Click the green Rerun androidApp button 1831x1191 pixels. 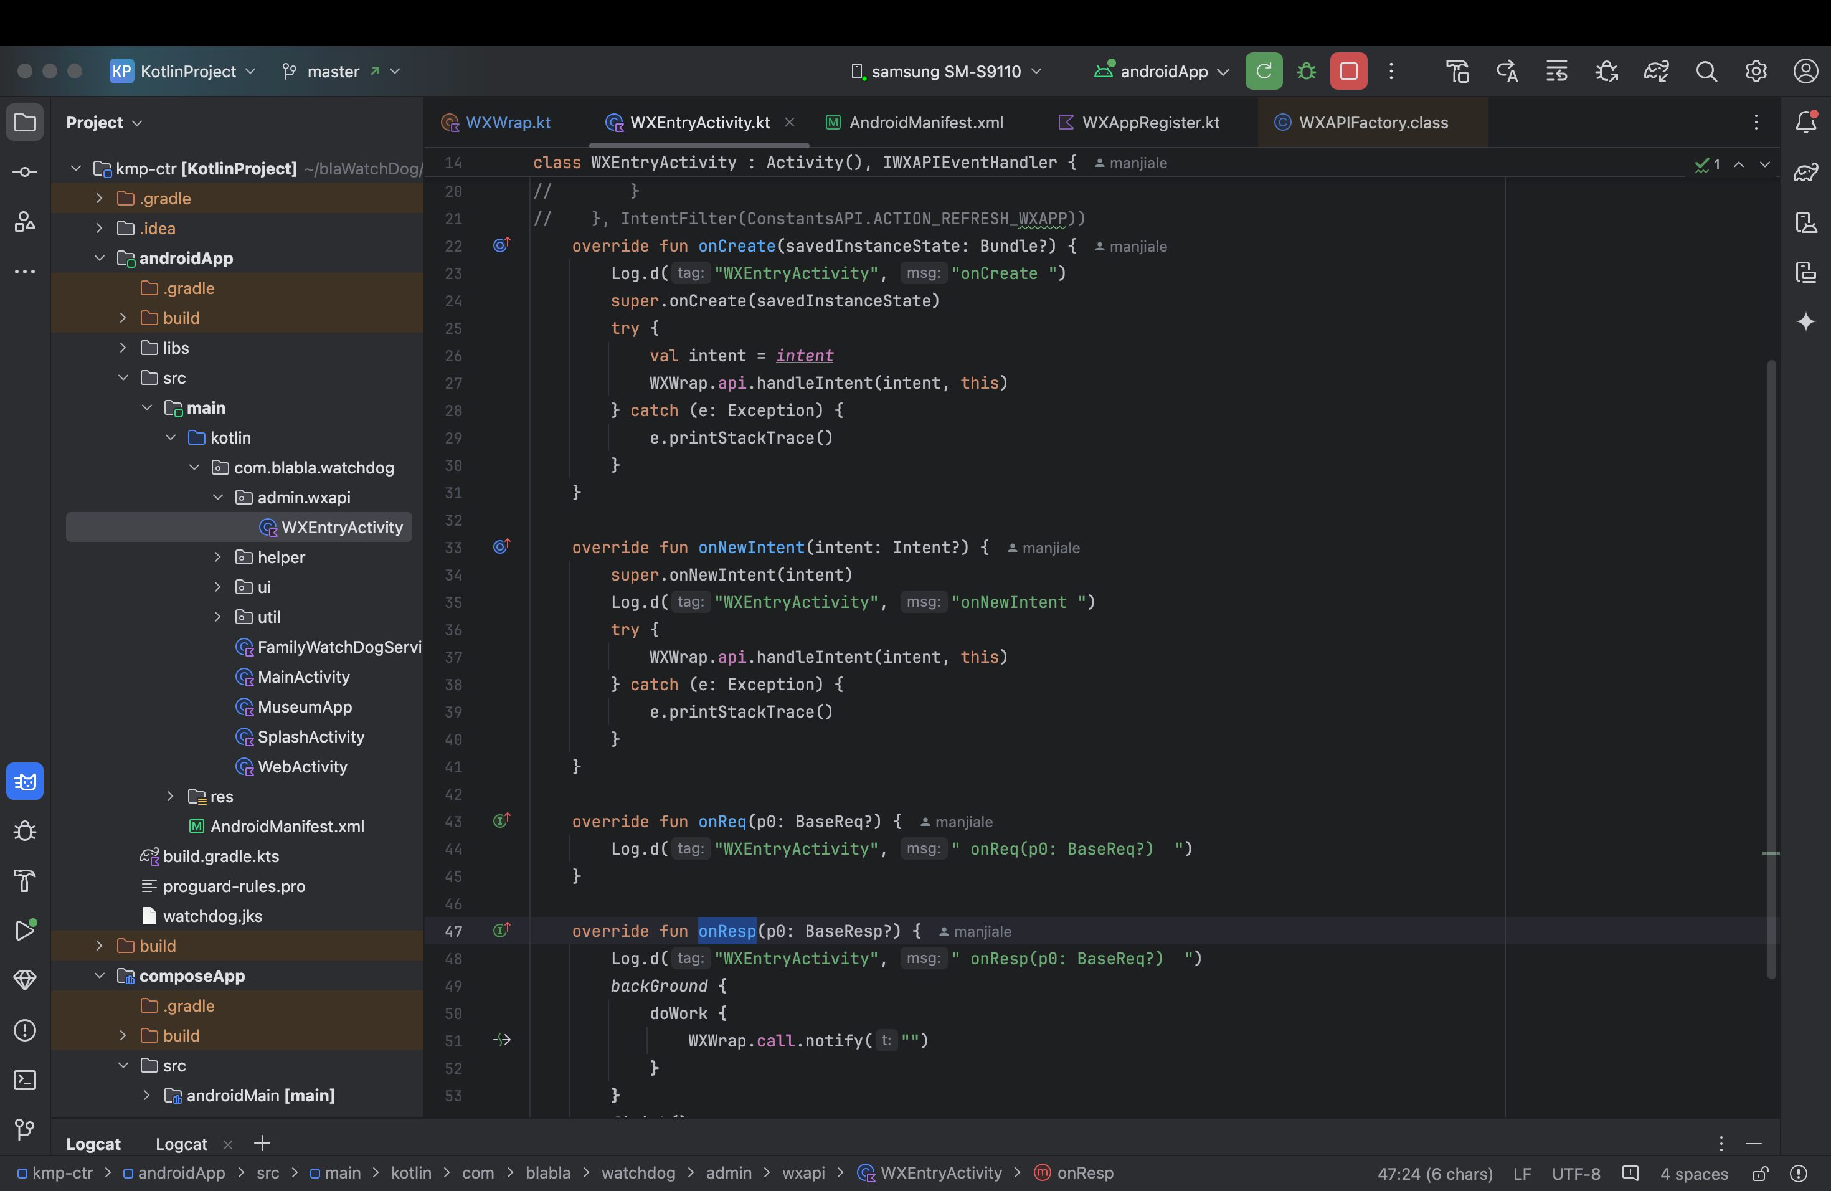point(1263,72)
